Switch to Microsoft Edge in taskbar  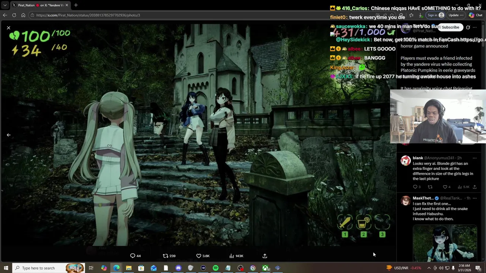[x=116, y=268]
